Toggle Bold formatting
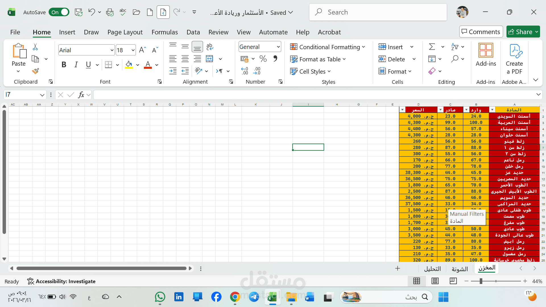Screen dimensions: 546x307 pyautogui.click(x=64, y=65)
